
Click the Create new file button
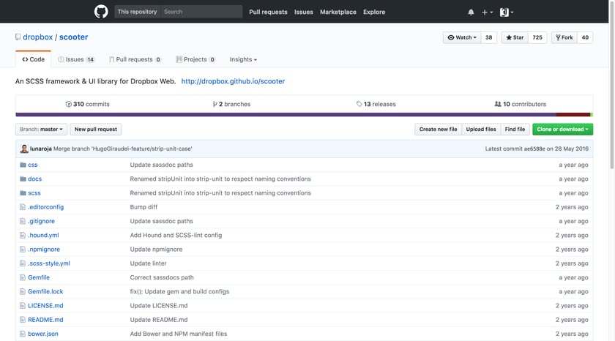click(438, 130)
